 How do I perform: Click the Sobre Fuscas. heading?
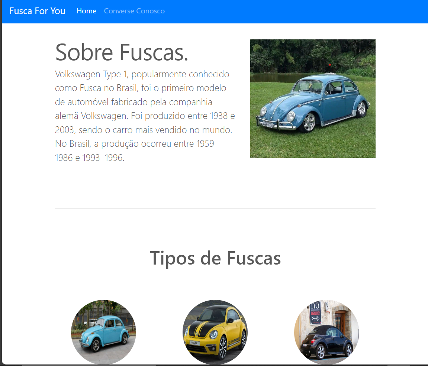pyautogui.click(x=122, y=52)
